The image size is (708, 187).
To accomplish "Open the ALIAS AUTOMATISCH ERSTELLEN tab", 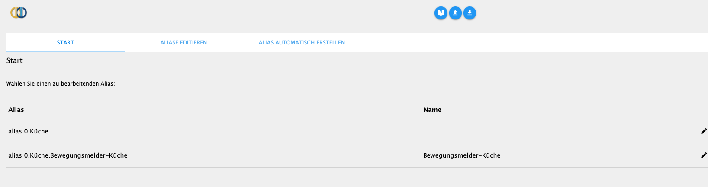I will tap(302, 43).
